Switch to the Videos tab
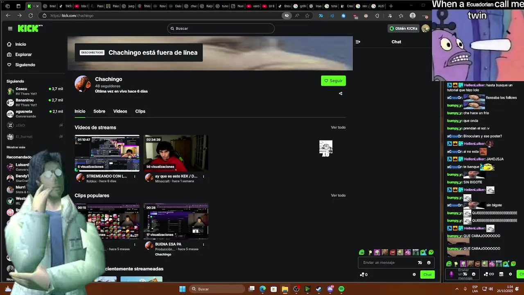The height and width of the screenshot is (295, 524). coord(120,111)
